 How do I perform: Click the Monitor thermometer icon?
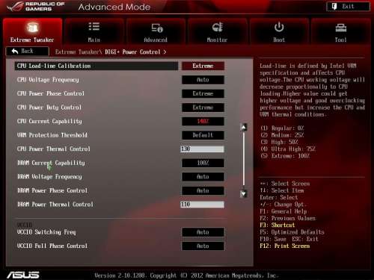pyautogui.click(x=218, y=27)
